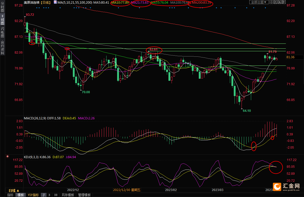This screenshot has height=197, width=304.
Task: Click 另存模板 button
Action: pyautogui.click(x=68, y=195)
